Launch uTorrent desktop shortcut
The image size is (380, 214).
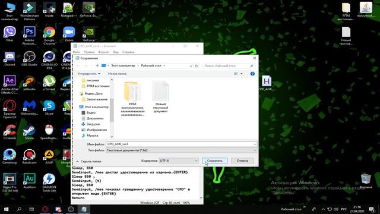pyautogui.click(x=49, y=83)
